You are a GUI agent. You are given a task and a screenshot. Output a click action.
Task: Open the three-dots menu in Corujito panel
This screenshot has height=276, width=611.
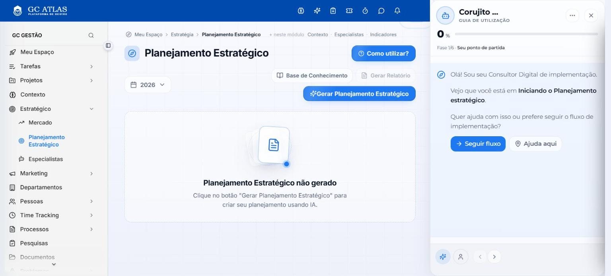(x=572, y=15)
